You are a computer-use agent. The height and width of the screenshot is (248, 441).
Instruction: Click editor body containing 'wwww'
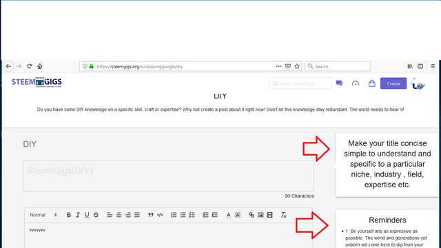[x=168, y=236]
